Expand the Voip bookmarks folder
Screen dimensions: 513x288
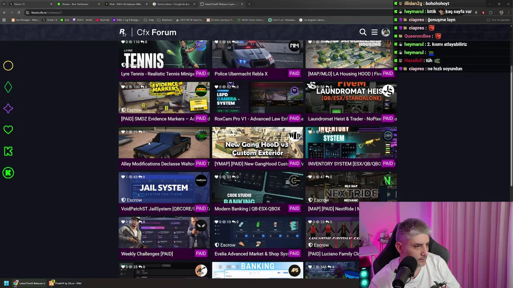tap(149, 20)
